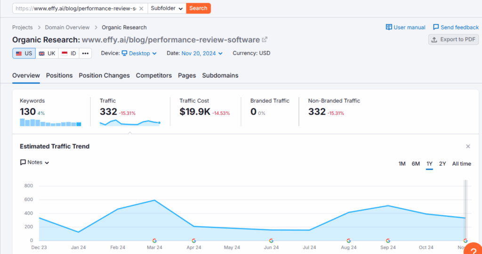Go to the Pages tab

[x=187, y=75]
